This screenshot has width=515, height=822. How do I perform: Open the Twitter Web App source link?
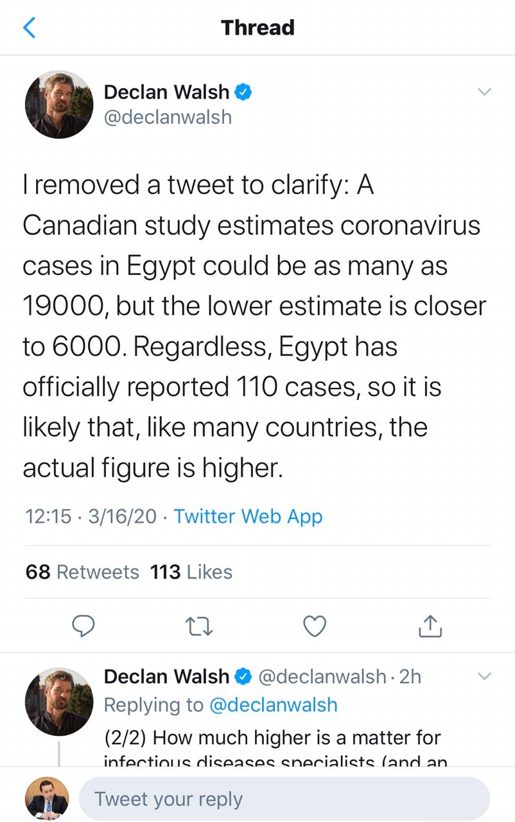(x=248, y=516)
